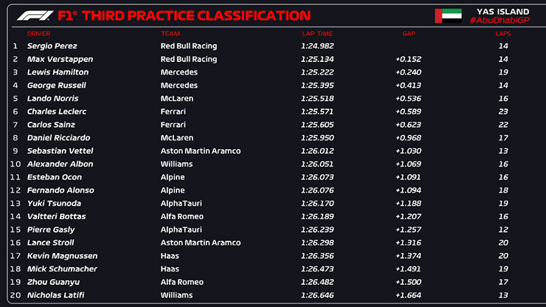
Task: Select driver Lewis Hamilton
Action: (58, 72)
